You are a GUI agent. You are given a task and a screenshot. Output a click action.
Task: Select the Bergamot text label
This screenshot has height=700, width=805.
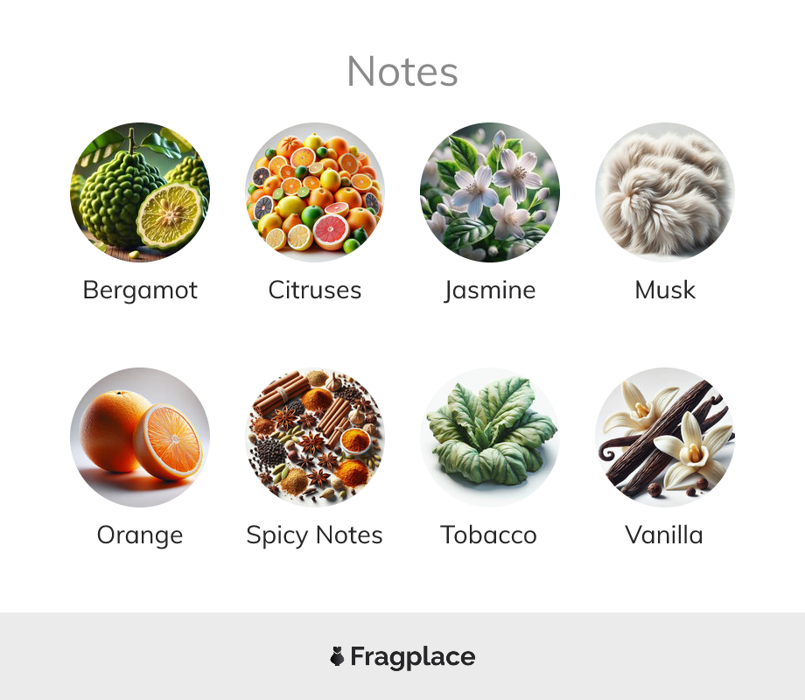point(140,290)
